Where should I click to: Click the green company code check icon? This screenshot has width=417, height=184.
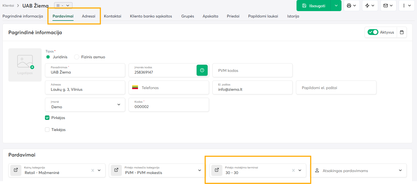[202, 70]
